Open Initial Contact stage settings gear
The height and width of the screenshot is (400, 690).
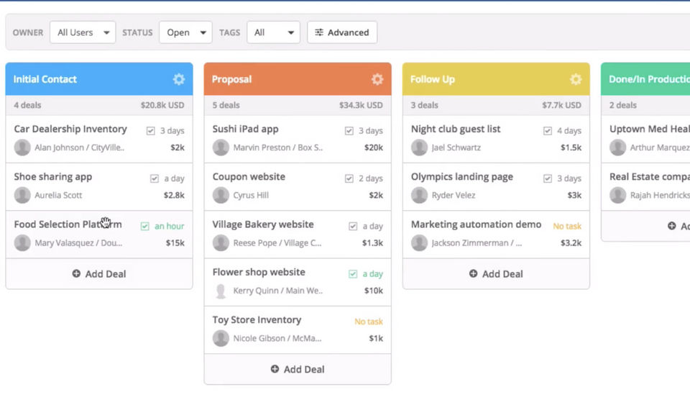coord(179,79)
